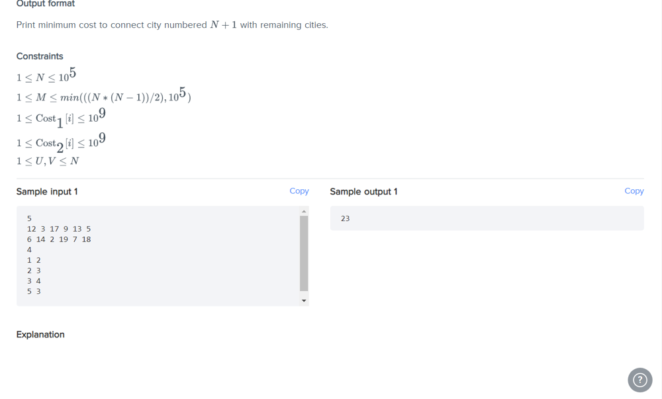Click the sample input scroll up arrow

[x=304, y=211]
